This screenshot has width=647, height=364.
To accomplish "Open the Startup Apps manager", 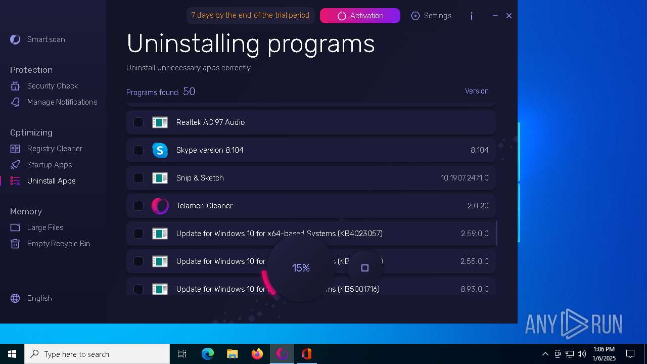I will pyautogui.click(x=41, y=165).
